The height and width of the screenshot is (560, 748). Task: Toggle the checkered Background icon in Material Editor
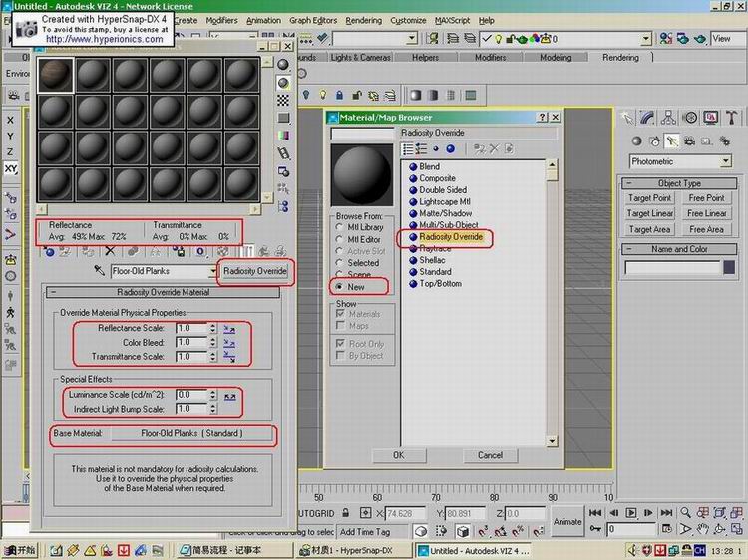283,100
